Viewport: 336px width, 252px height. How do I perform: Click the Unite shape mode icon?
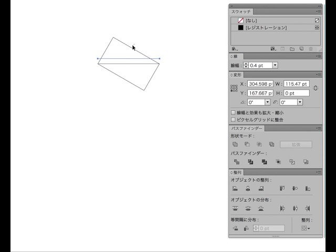(235, 144)
